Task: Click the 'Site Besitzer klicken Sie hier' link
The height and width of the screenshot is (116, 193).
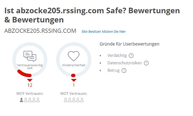Action: [104, 31]
